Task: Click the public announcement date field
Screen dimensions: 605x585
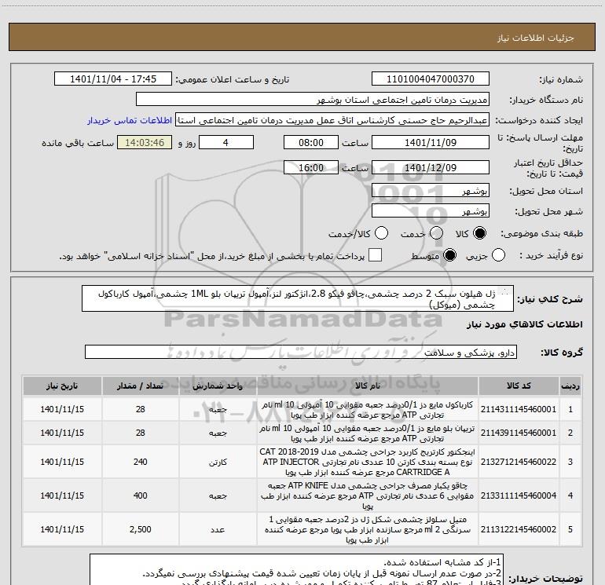Action: [x=113, y=79]
